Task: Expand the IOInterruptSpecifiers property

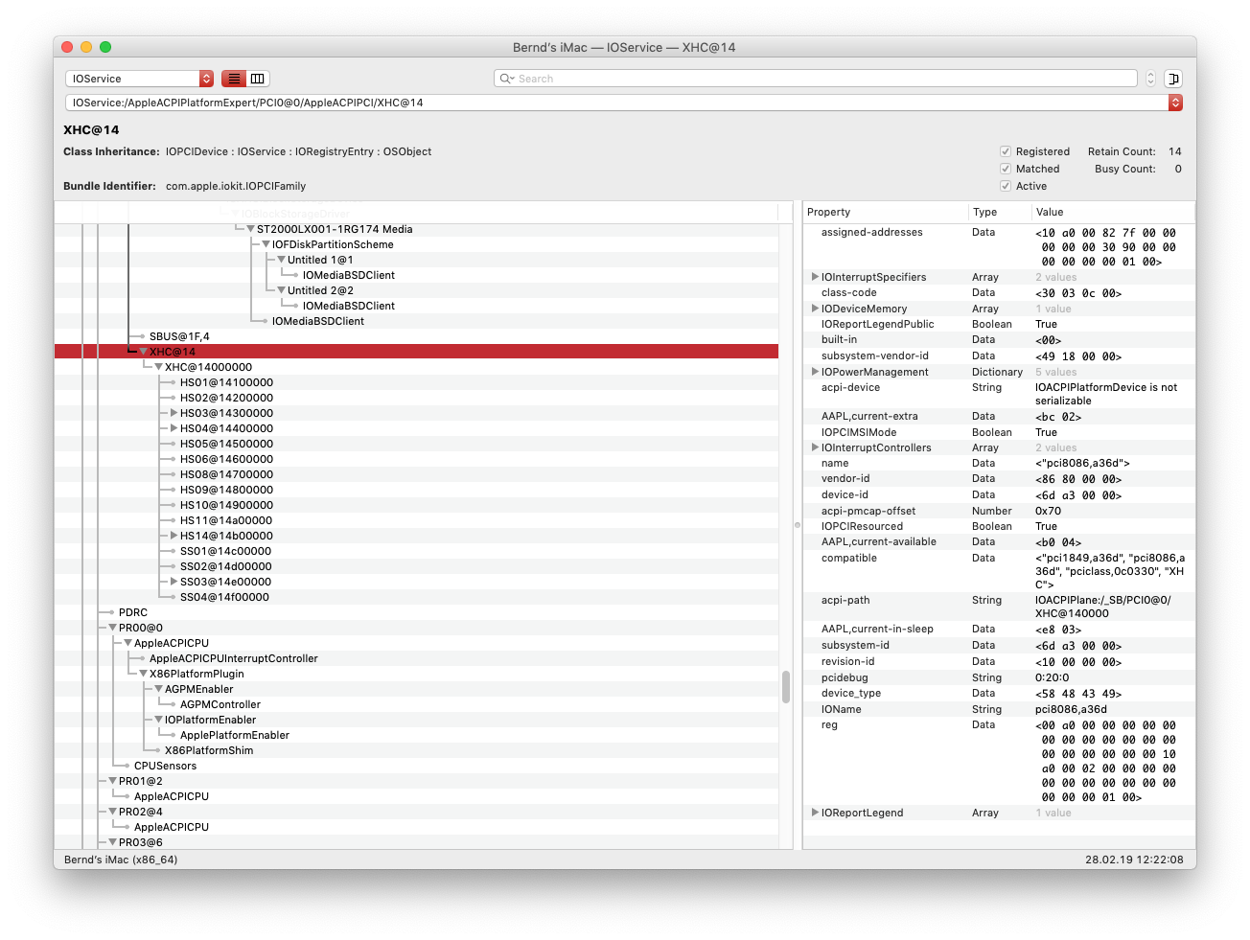Action: click(815, 277)
